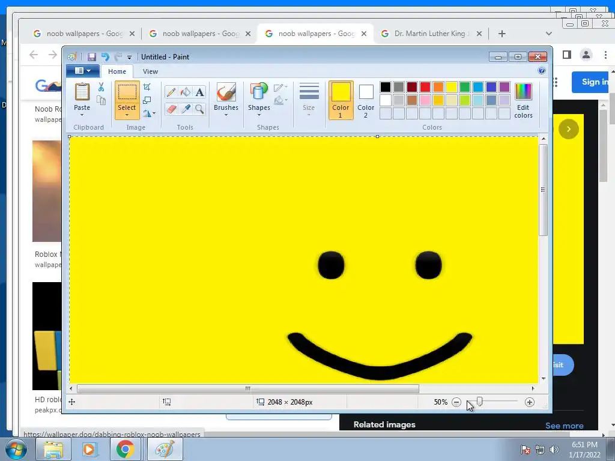The height and width of the screenshot is (461, 615).
Task: Select the Eraser tool
Action: tap(171, 109)
